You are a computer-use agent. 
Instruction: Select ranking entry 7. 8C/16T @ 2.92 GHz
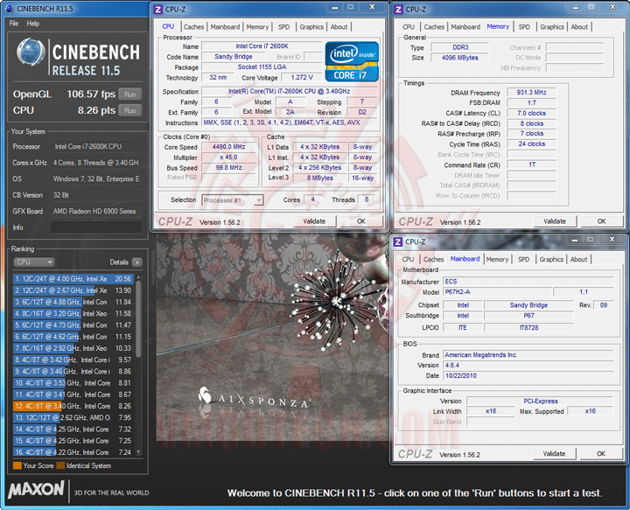[x=73, y=348]
